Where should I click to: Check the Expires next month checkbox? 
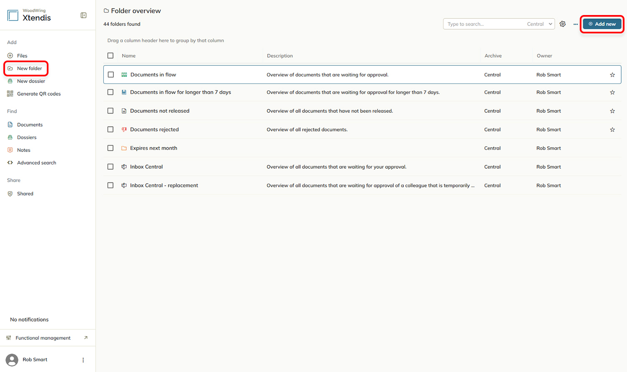pos(110,148)
